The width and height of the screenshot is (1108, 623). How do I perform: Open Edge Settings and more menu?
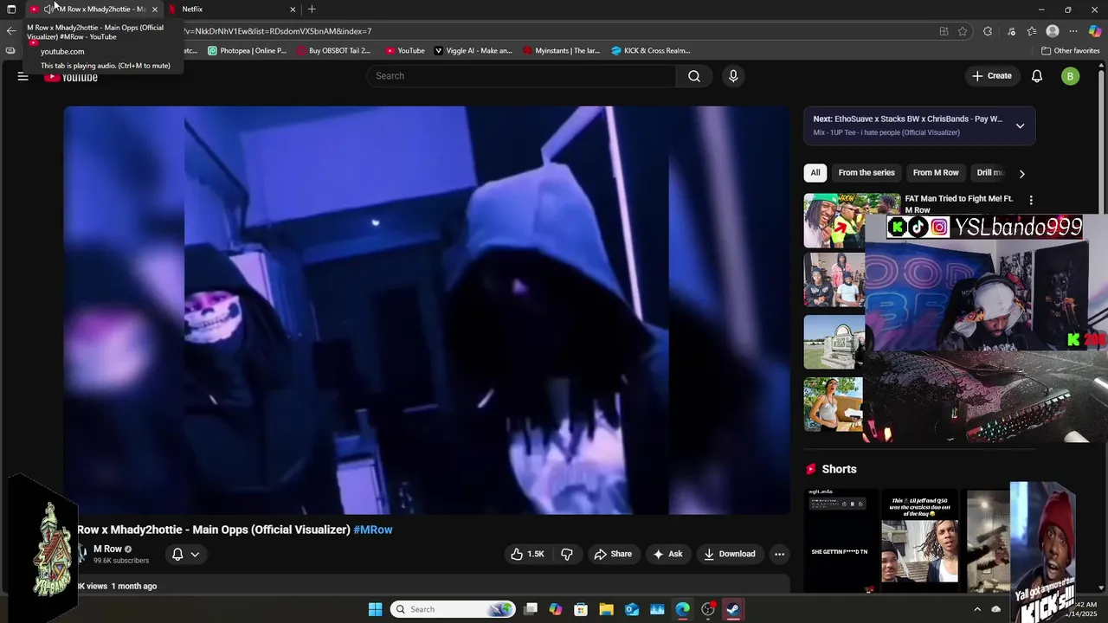[1073, 31]
